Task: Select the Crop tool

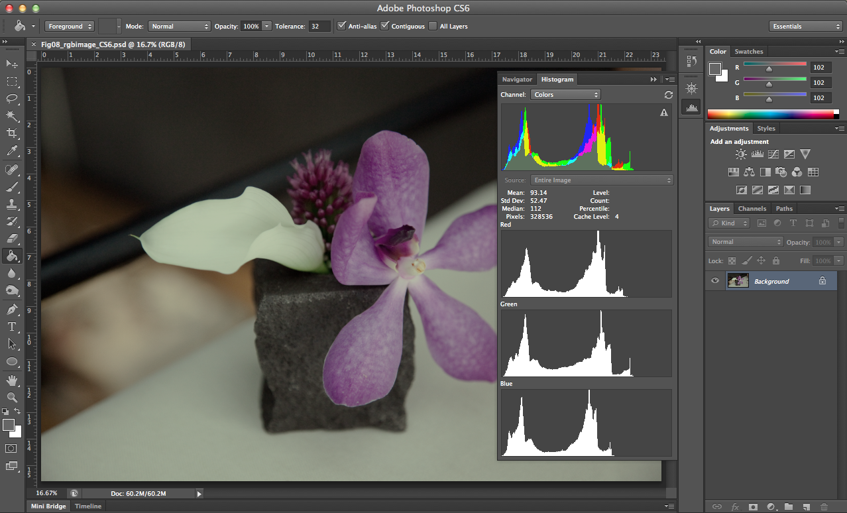Action: point(12,133)
